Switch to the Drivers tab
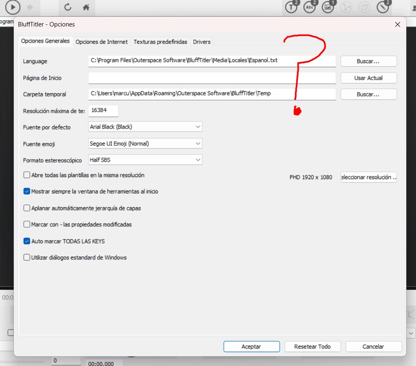 (201, 42)
